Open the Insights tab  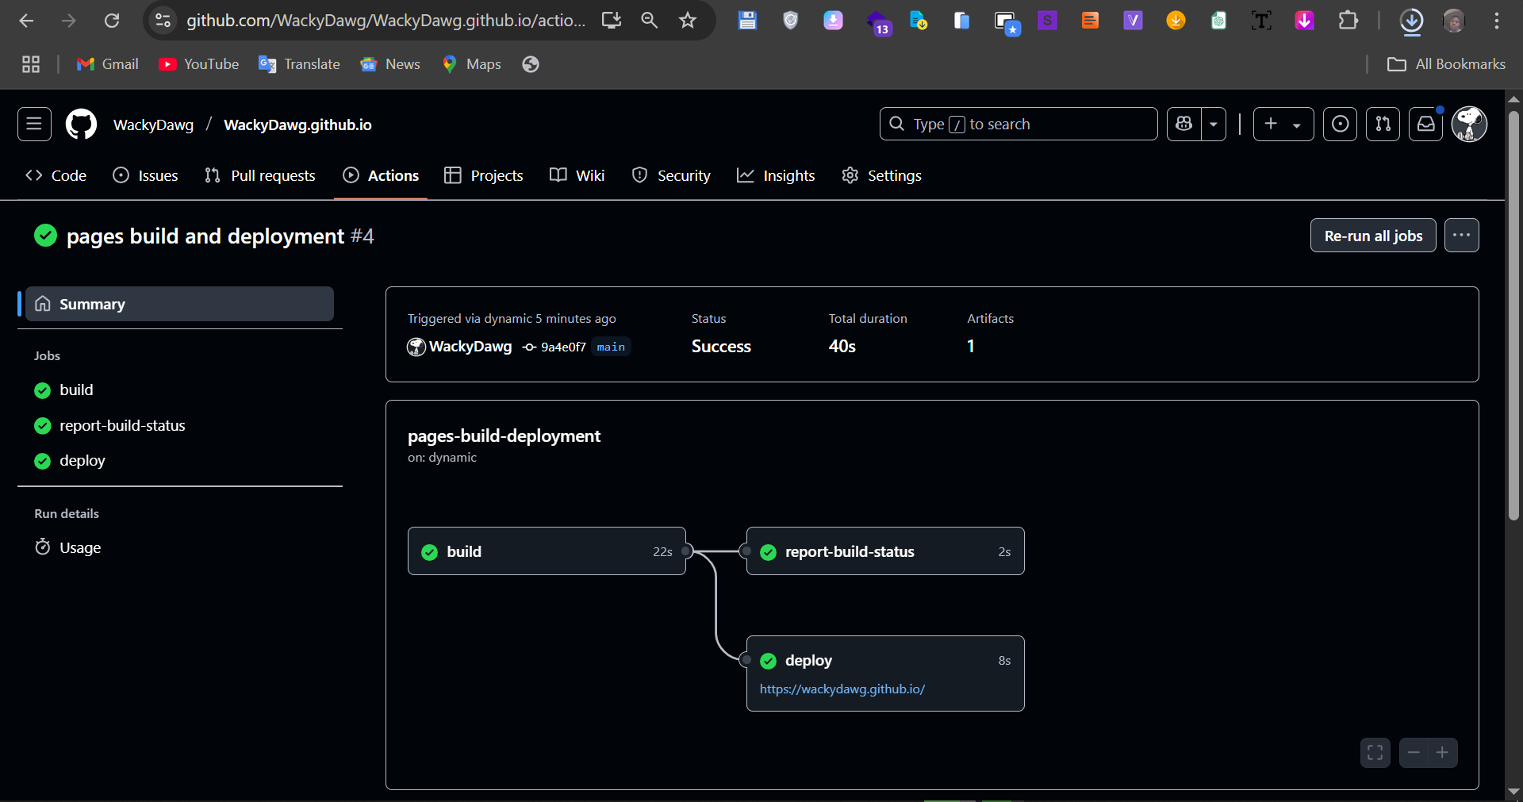[x=776, y=175]
